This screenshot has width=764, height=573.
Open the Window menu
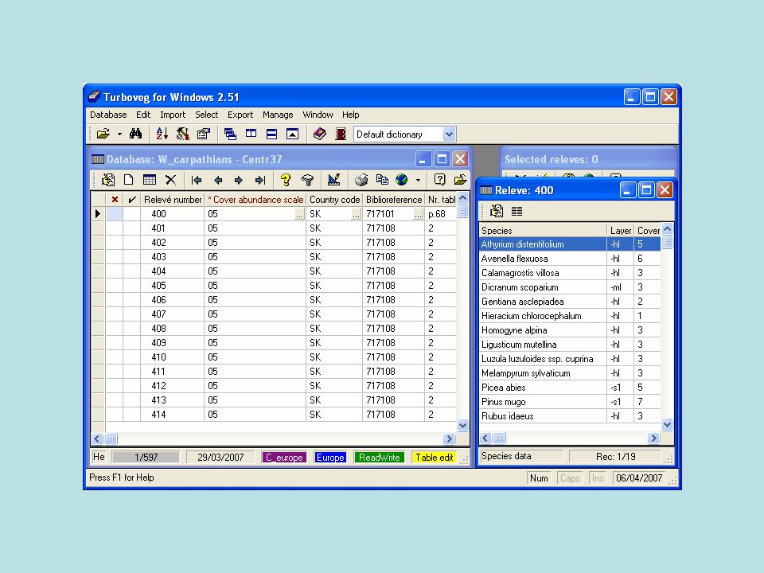[318, 115]
